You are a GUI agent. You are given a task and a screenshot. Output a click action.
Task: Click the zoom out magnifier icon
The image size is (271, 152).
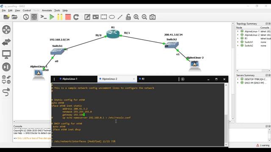[x=144, y=17]
